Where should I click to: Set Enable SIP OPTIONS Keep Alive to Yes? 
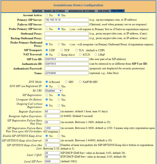pyautogui.click(x=59, y=136)
